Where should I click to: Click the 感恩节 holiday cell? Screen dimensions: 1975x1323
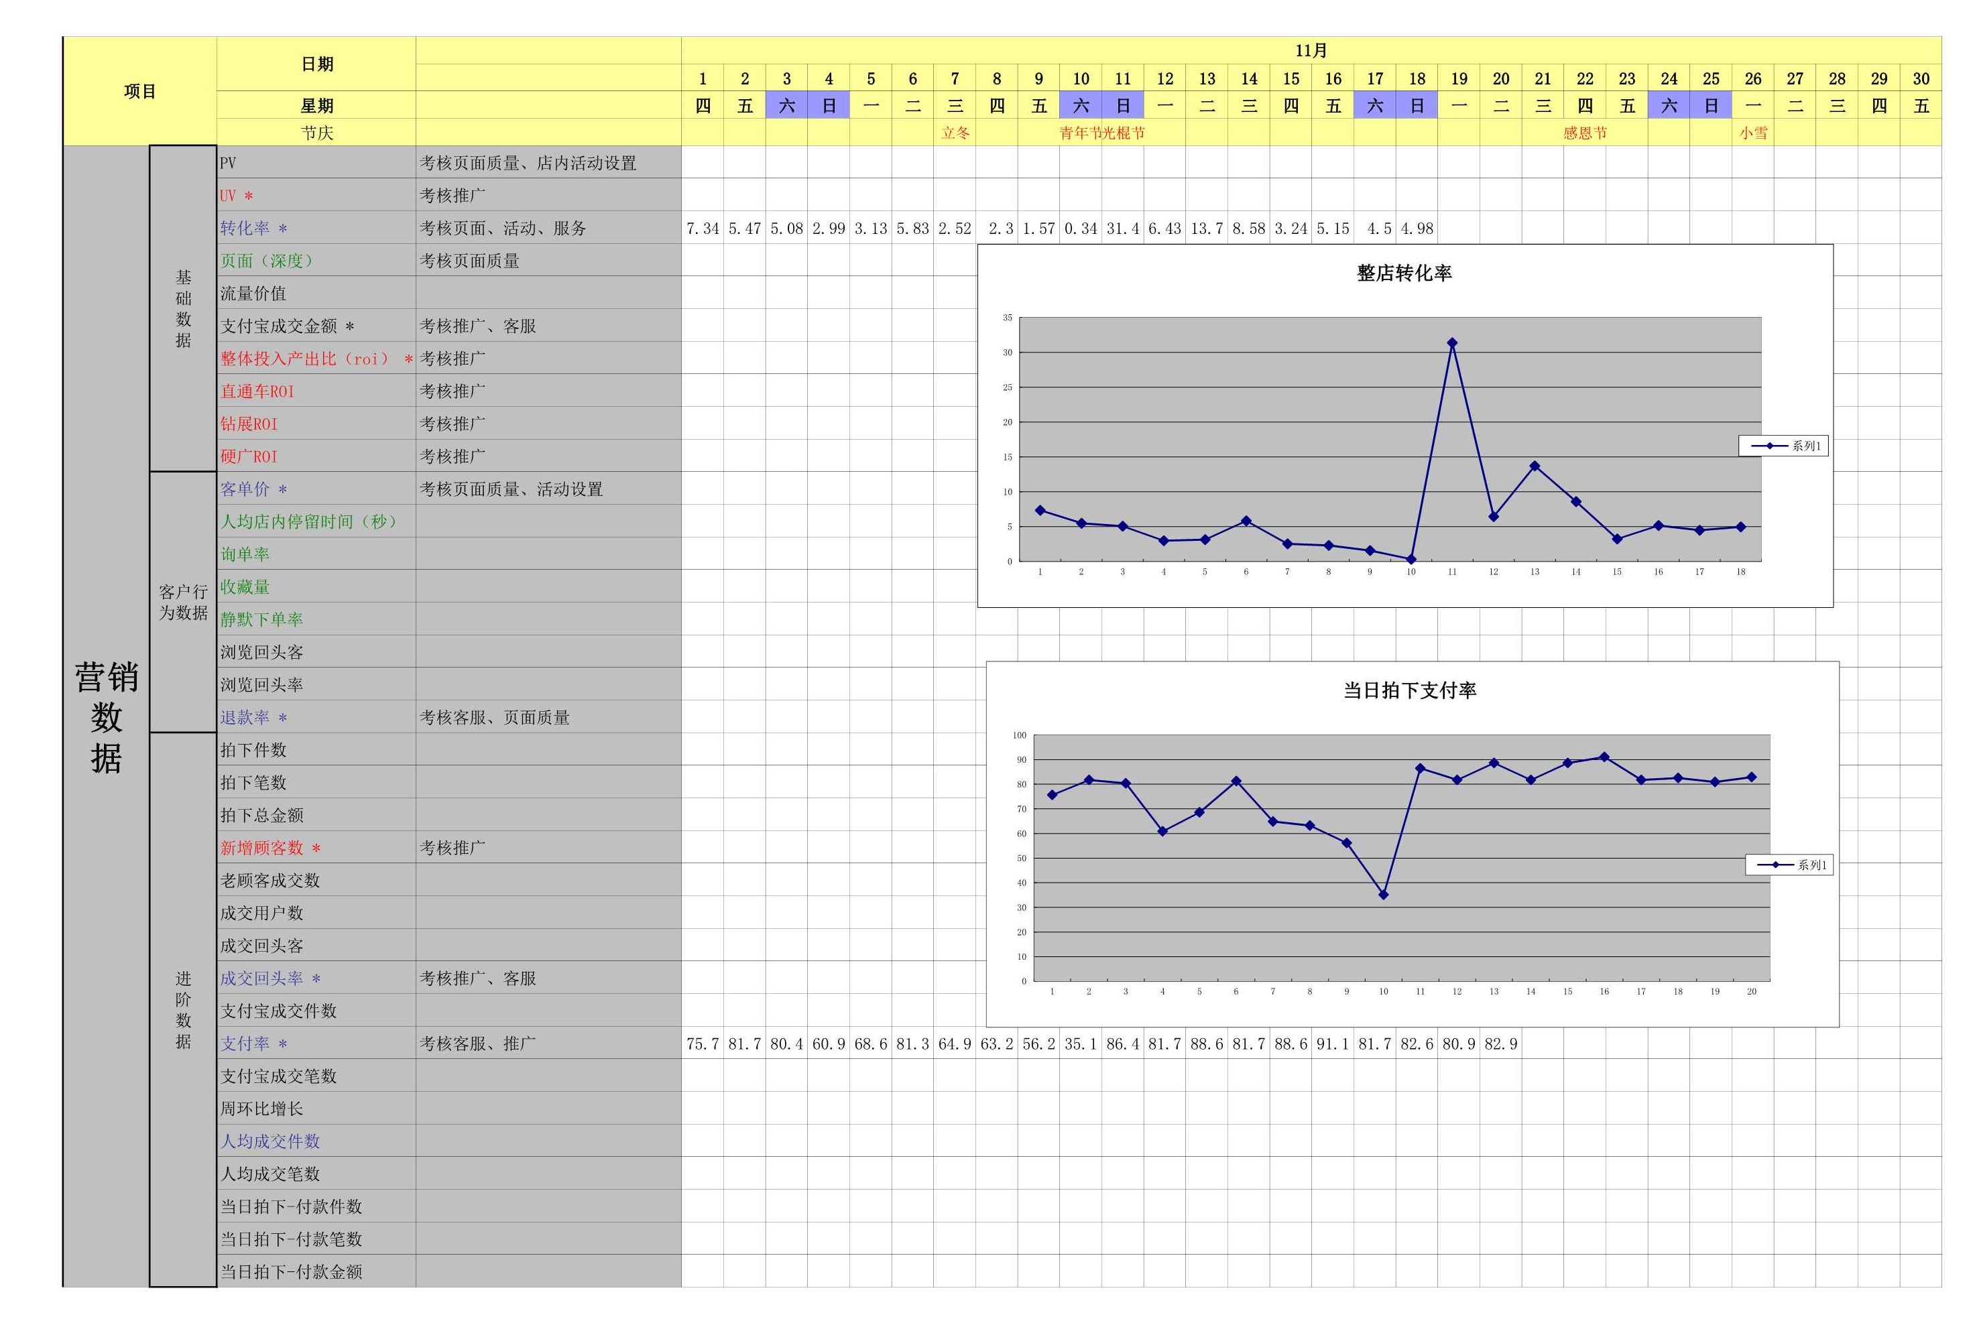(1584, 133)
